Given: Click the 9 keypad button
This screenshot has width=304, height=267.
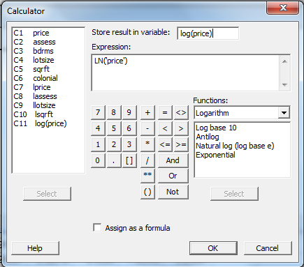Looking at the screenshot, I should [129, 112].
